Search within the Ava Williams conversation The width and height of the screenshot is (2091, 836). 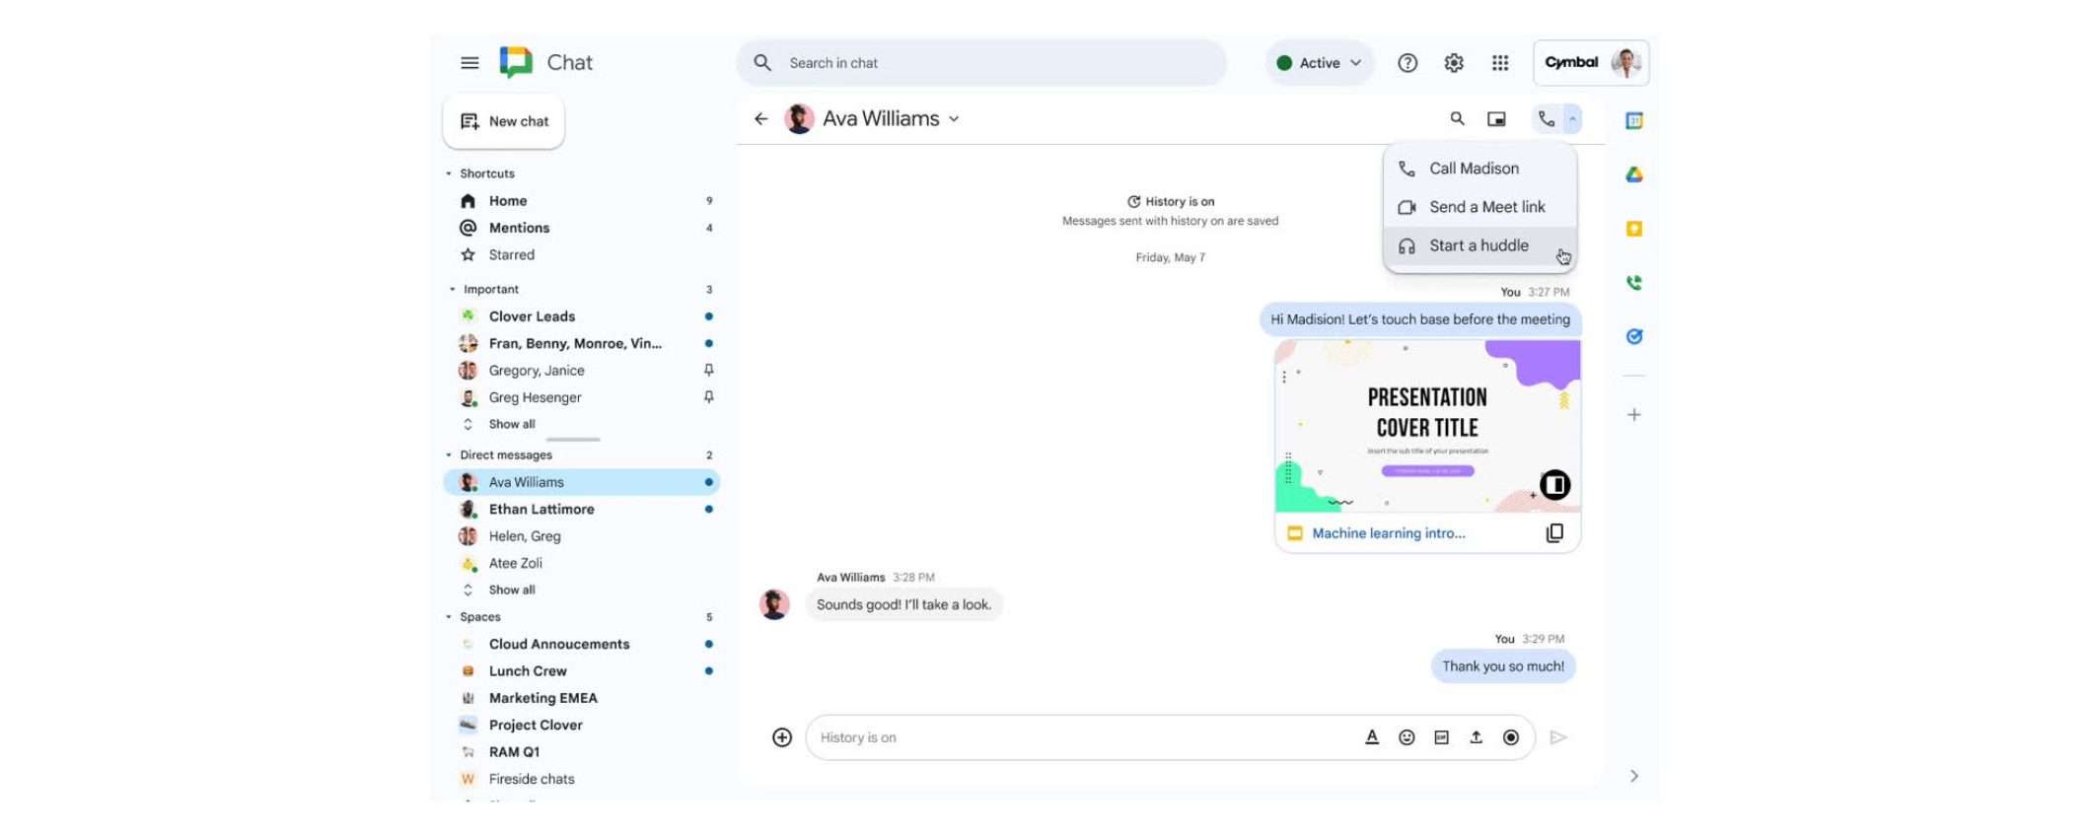[x=1457, y=119]
